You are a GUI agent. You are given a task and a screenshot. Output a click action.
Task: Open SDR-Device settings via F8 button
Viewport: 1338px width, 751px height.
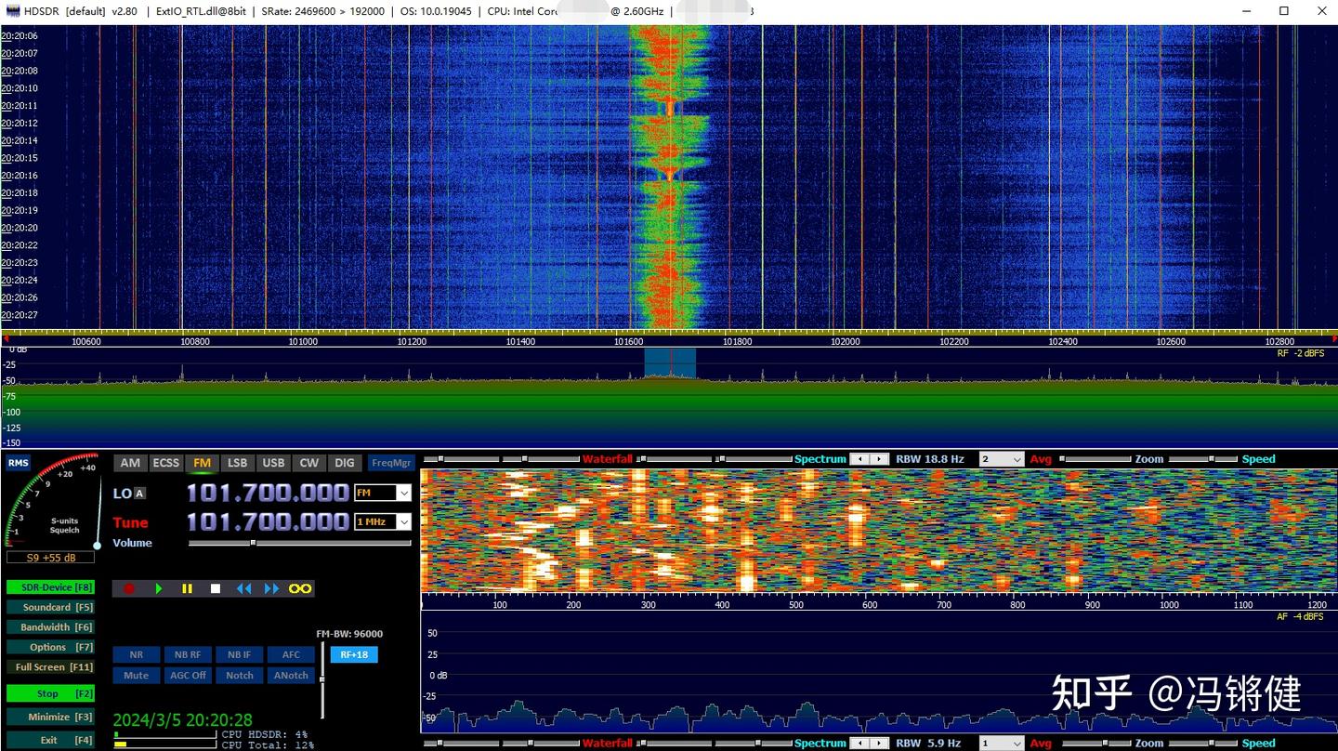[x=51, y=586]
